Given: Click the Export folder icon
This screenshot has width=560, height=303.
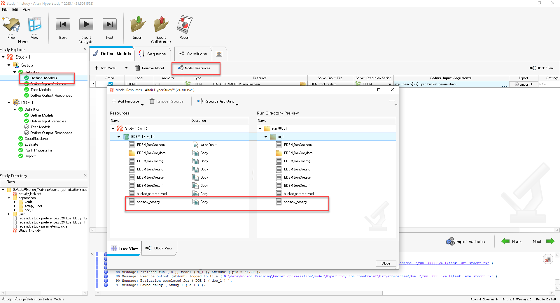Looking at the screenshot, I should 161,24.
